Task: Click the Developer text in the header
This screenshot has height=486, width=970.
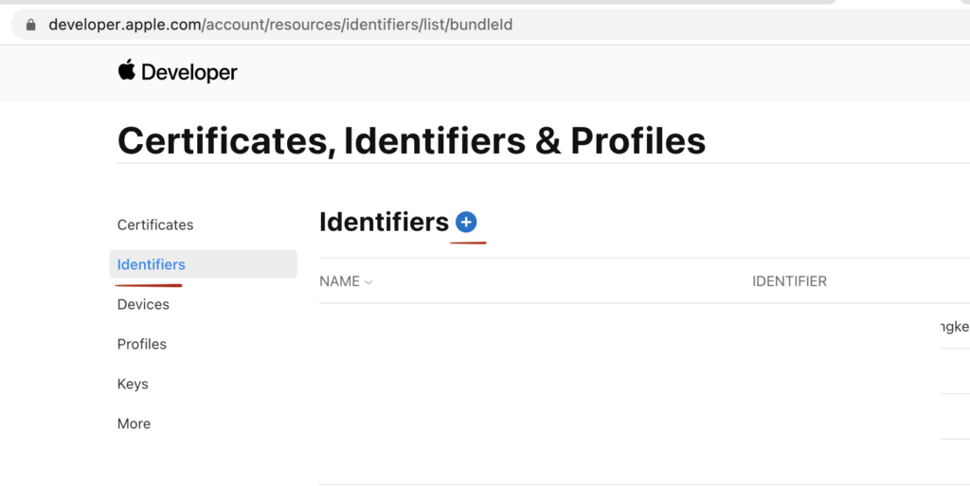Action: point(189,73)
